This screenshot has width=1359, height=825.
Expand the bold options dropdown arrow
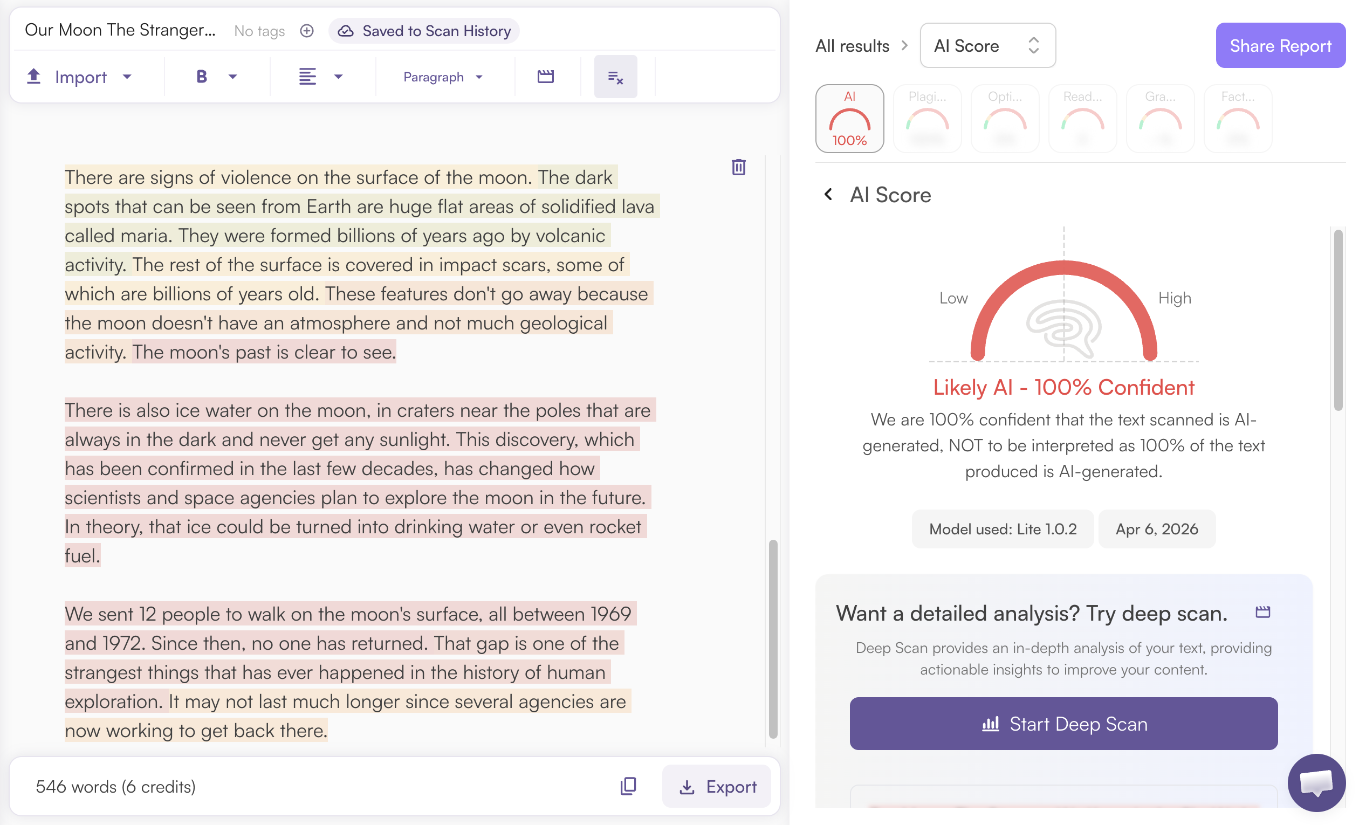pyautogui.click(x=233, y=77)
